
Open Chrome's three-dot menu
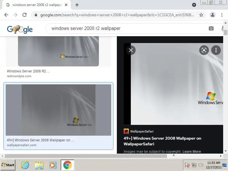[222, 15]
